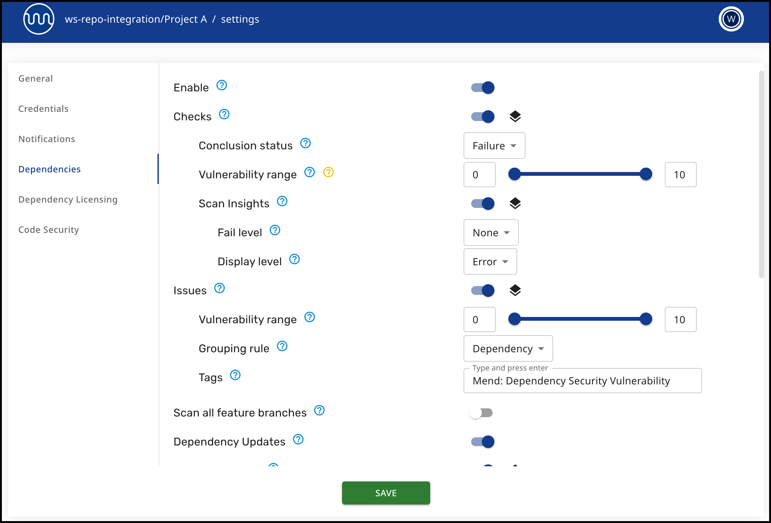Click Issues vulnerability range right slider handle

pyautogui.click(x=646, y=319)
